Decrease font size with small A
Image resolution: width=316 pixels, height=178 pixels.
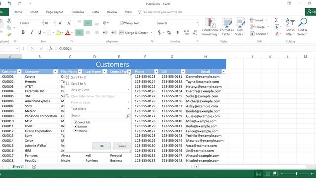(x=69, y=23)
